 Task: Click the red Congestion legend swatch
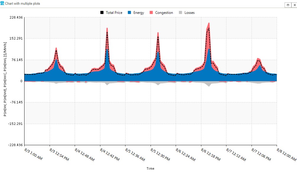pyautogui.click(x=151, y=13)
